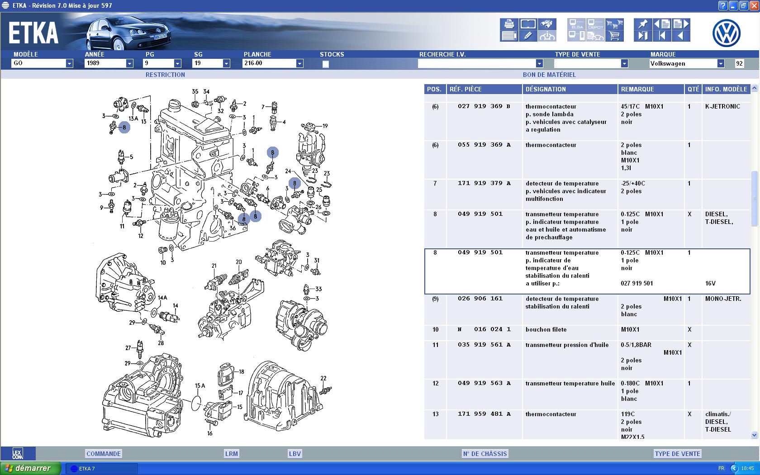Click the QTÉ column header

pos(693,89)
